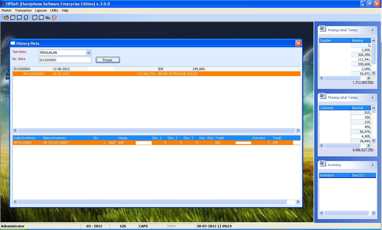
Task: Click the 56,478, value in Piutang list
Action: click(365, 132)
